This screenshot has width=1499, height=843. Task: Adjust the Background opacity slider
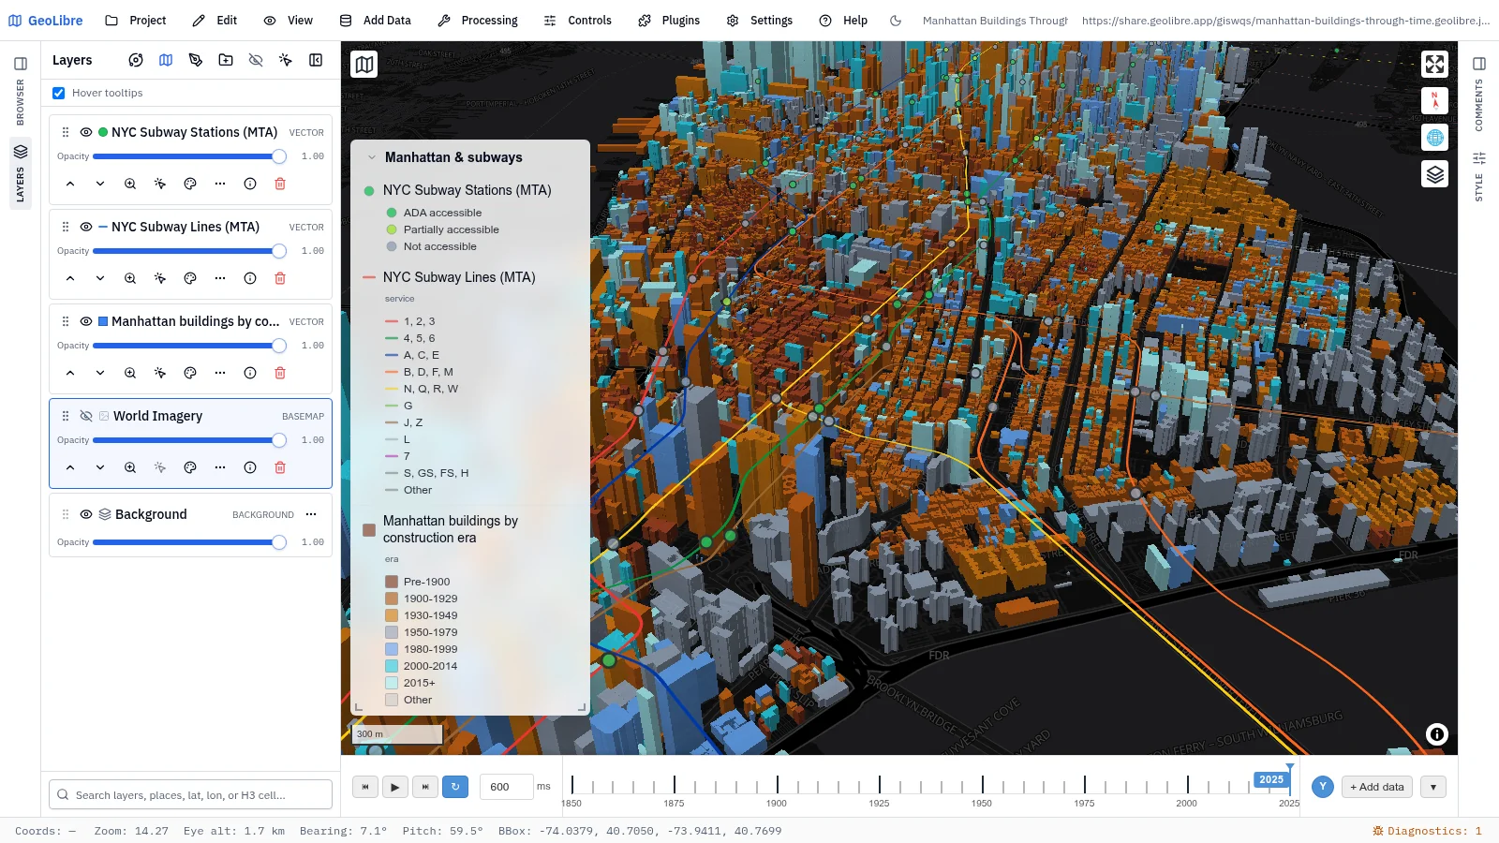coord(190,542)
